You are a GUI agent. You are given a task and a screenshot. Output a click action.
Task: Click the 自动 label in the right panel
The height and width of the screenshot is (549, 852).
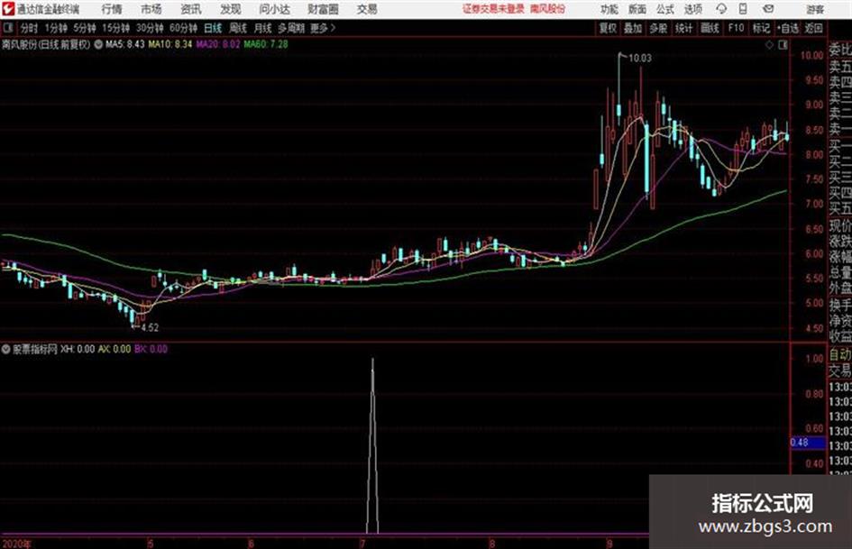839,354
